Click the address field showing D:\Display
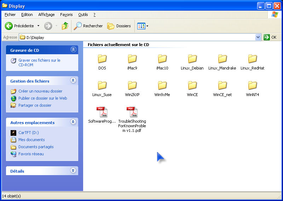283x201 pixels. coord(138,37)
